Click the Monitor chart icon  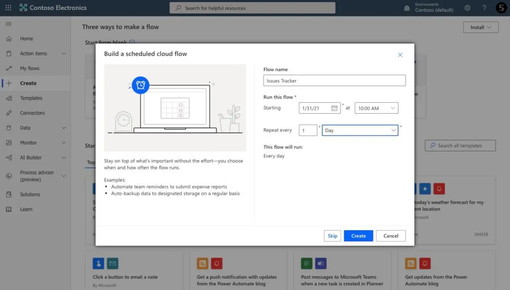[x=9, y=143]
